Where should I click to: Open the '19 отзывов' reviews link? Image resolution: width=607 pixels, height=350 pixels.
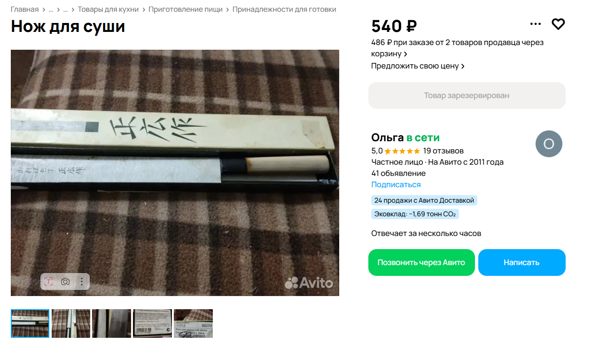click(443, 151)
